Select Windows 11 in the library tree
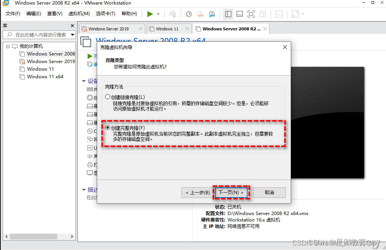This screenshot has height=250, width=386. tap(40, 69)
